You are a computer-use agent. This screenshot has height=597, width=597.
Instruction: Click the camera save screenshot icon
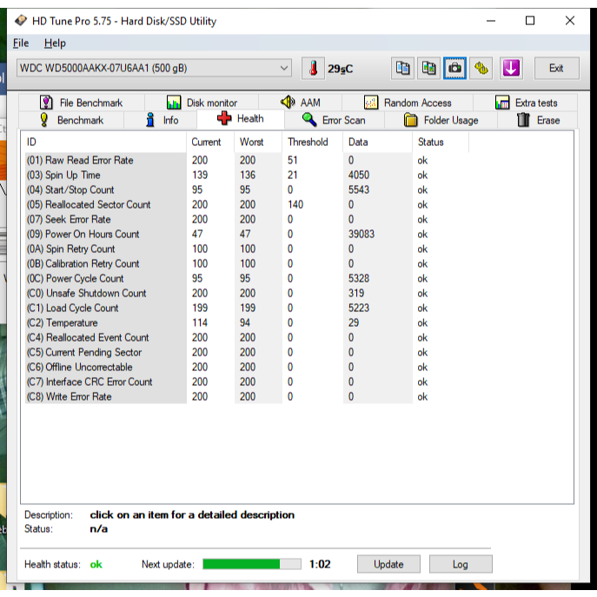(455, 68)
